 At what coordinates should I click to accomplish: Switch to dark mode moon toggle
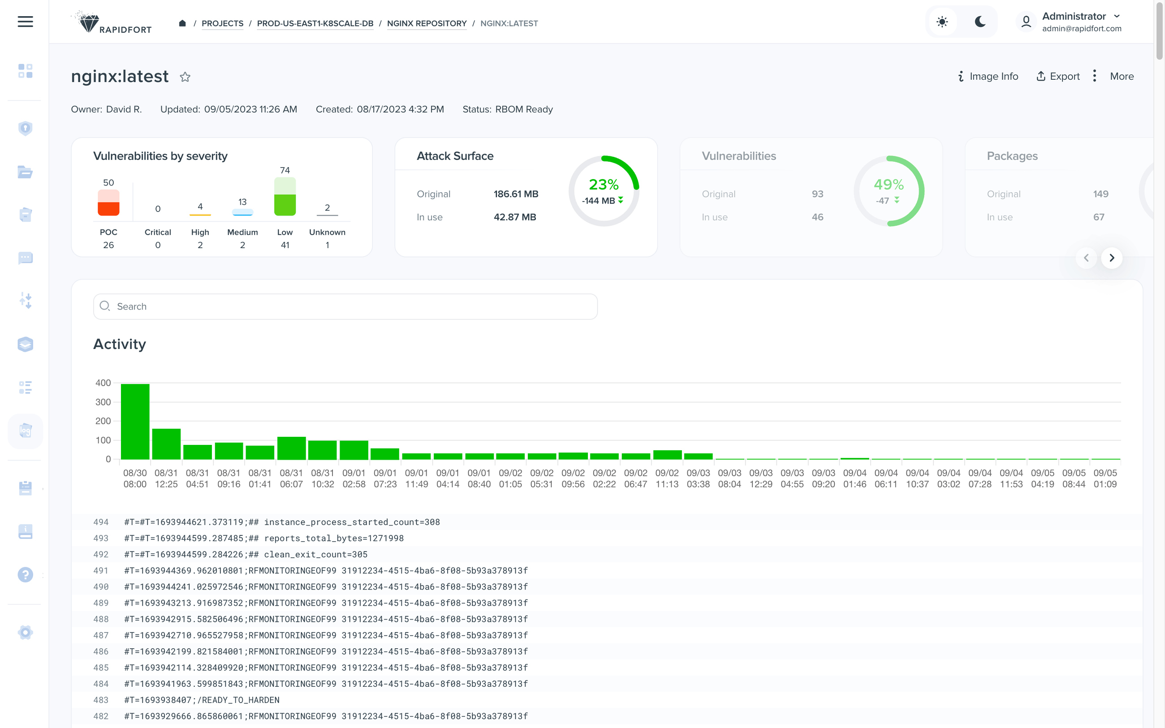tap(979, 22)
